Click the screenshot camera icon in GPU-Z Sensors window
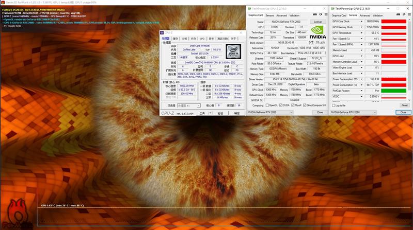 398,14
